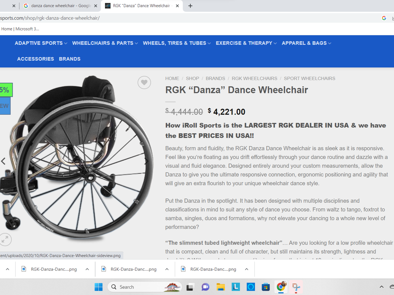The height and width of the screenshot is (295, 394).
Task: Launch Snipping Tool taskbar icon
Action: pos(296,287)
